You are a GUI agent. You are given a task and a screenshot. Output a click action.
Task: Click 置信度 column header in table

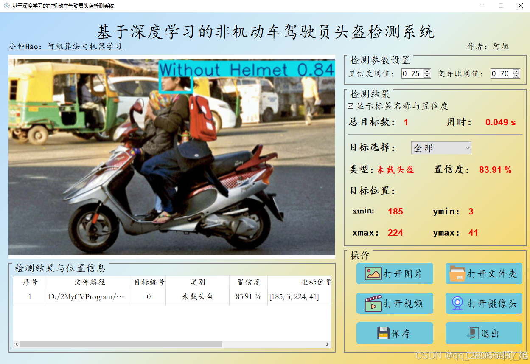pos(249,282)
